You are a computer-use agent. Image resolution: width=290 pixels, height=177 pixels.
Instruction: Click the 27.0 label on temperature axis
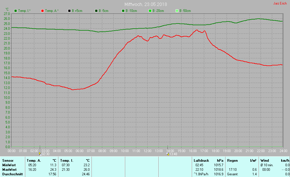tap(7, 14)
